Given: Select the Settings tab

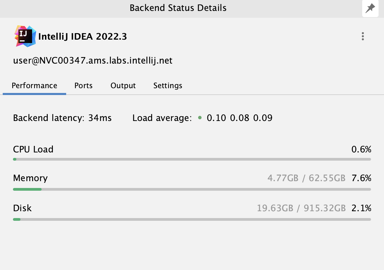Looking at the screenshot, I should click(x=168, y=86).
